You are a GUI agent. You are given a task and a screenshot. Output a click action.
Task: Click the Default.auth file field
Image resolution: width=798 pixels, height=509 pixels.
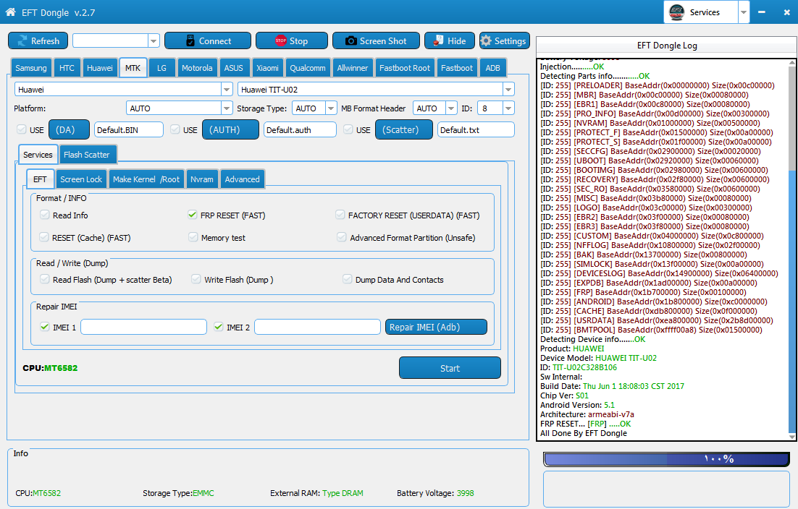tap(300, 129)
